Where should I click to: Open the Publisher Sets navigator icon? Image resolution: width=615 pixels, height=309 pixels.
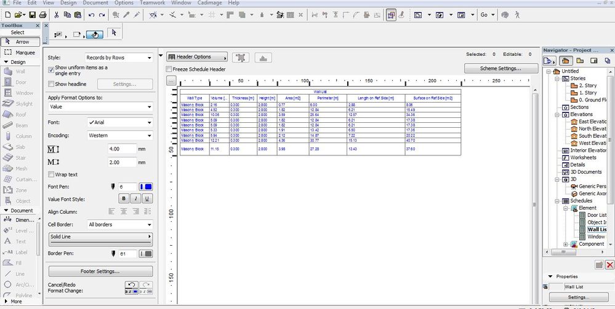608,61
